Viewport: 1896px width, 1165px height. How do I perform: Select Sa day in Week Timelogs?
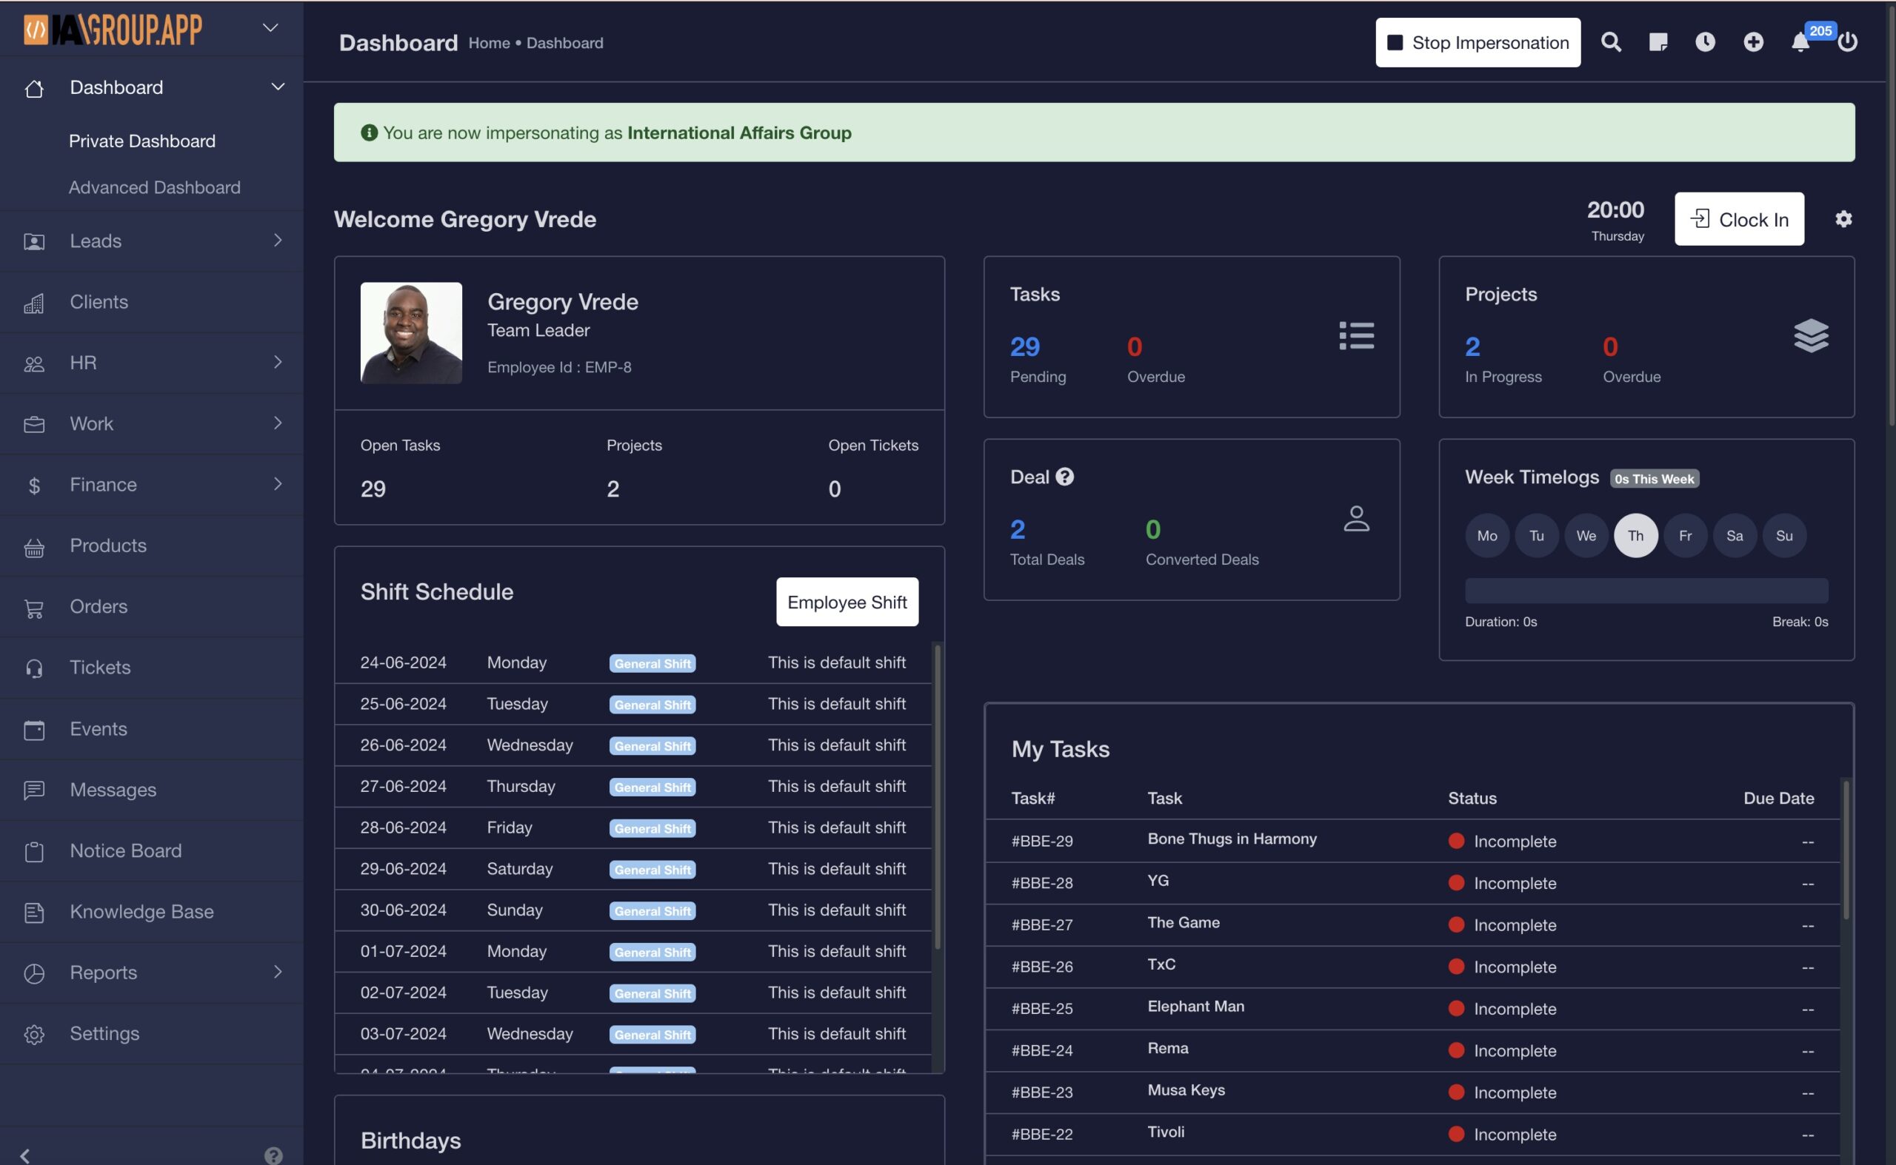pyautogui.click(x=1734, y=535)
